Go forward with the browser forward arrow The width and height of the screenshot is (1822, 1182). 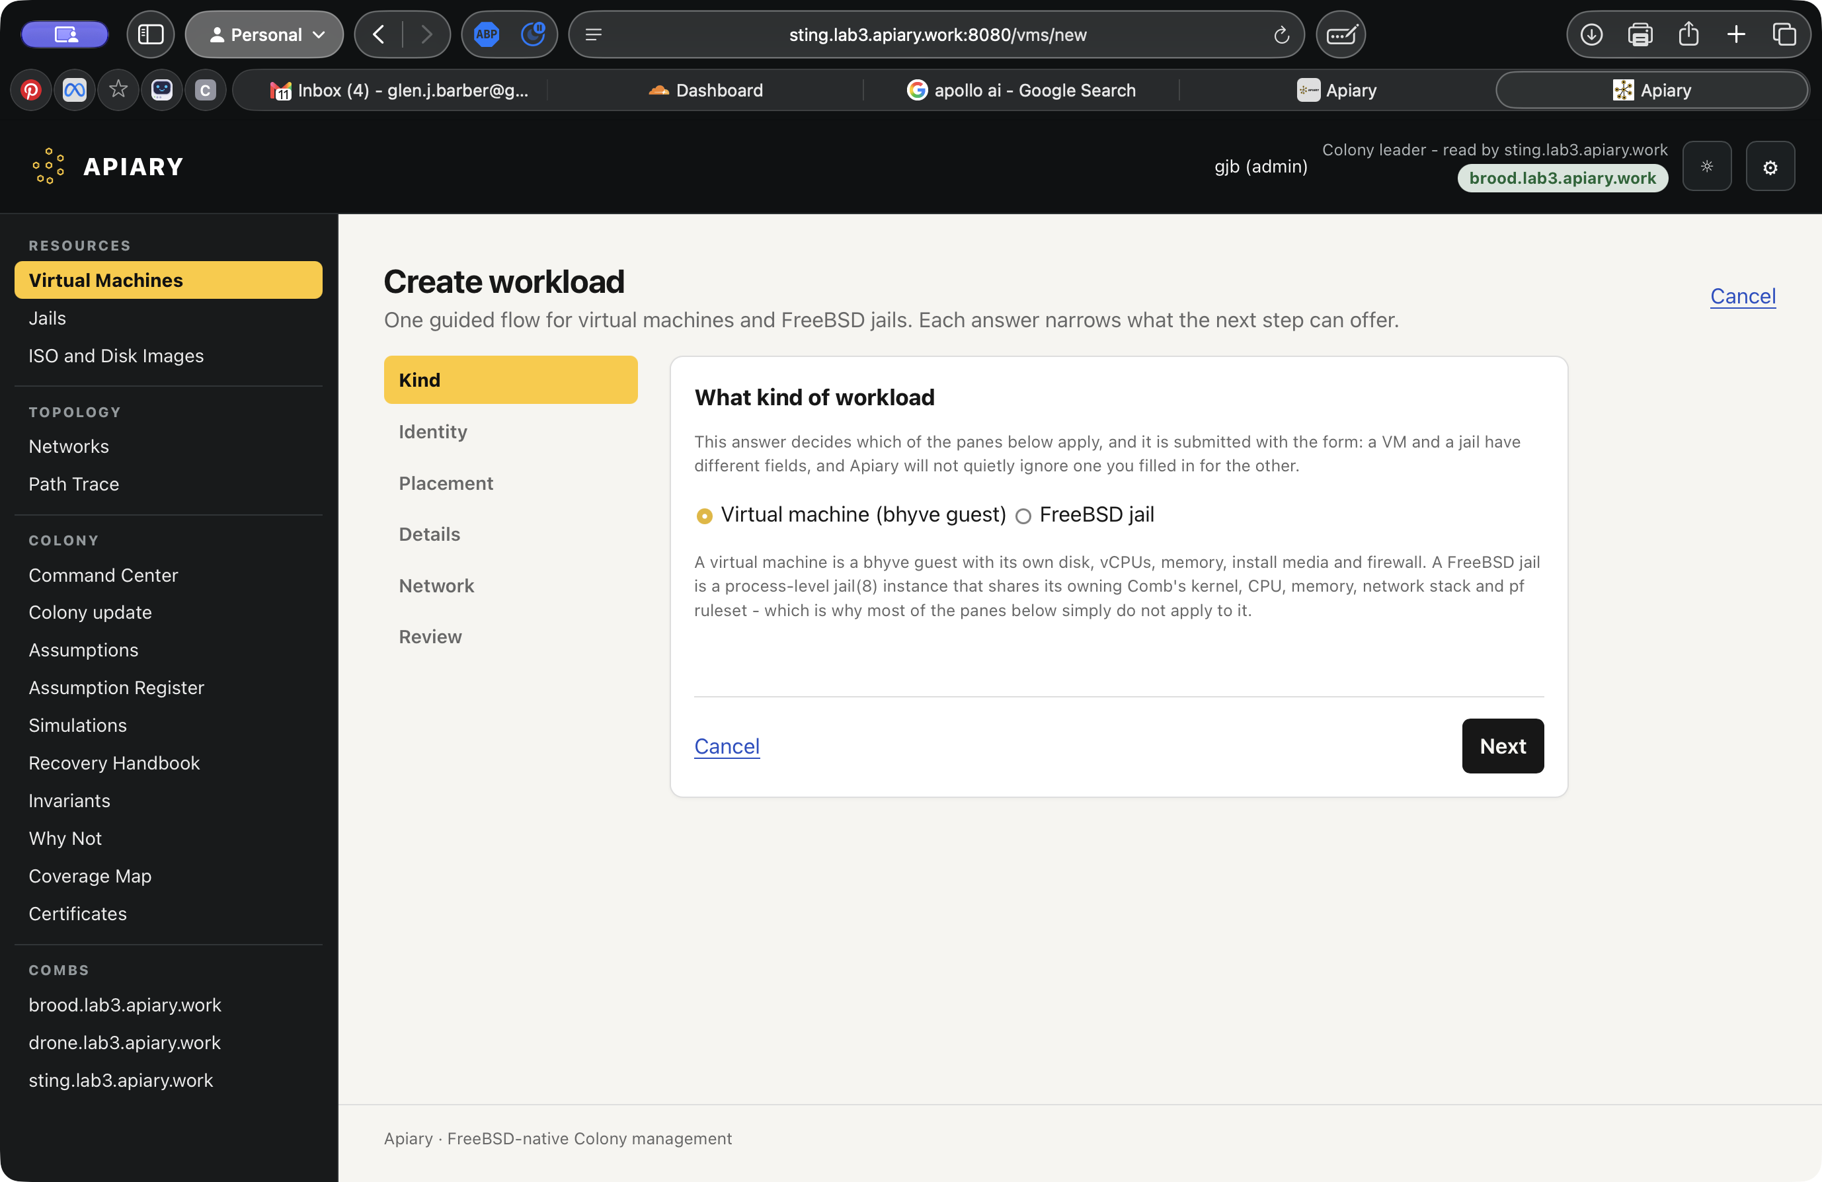pos(426,34)
